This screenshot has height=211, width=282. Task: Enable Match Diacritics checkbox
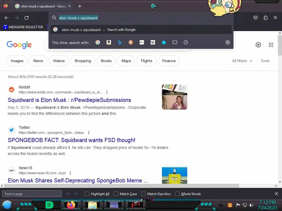(143, 194)
